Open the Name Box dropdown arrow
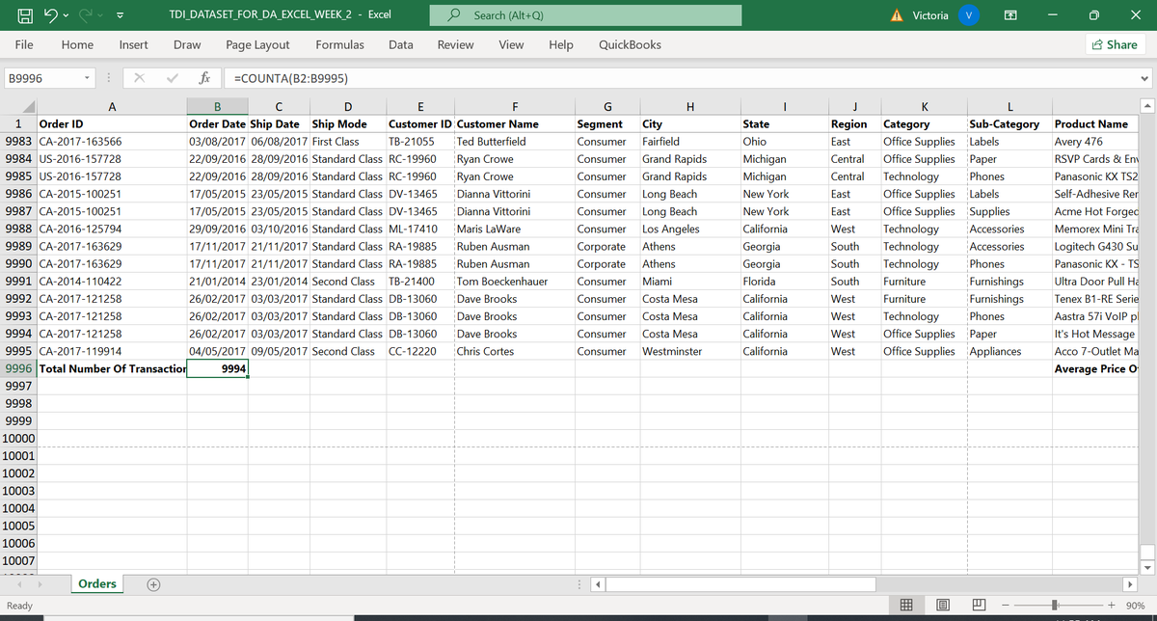1157x621 pixels. coord(88,78)
